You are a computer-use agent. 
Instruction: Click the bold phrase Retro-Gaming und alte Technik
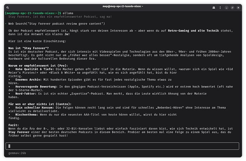pyautogui.click(x=193, y=31)
